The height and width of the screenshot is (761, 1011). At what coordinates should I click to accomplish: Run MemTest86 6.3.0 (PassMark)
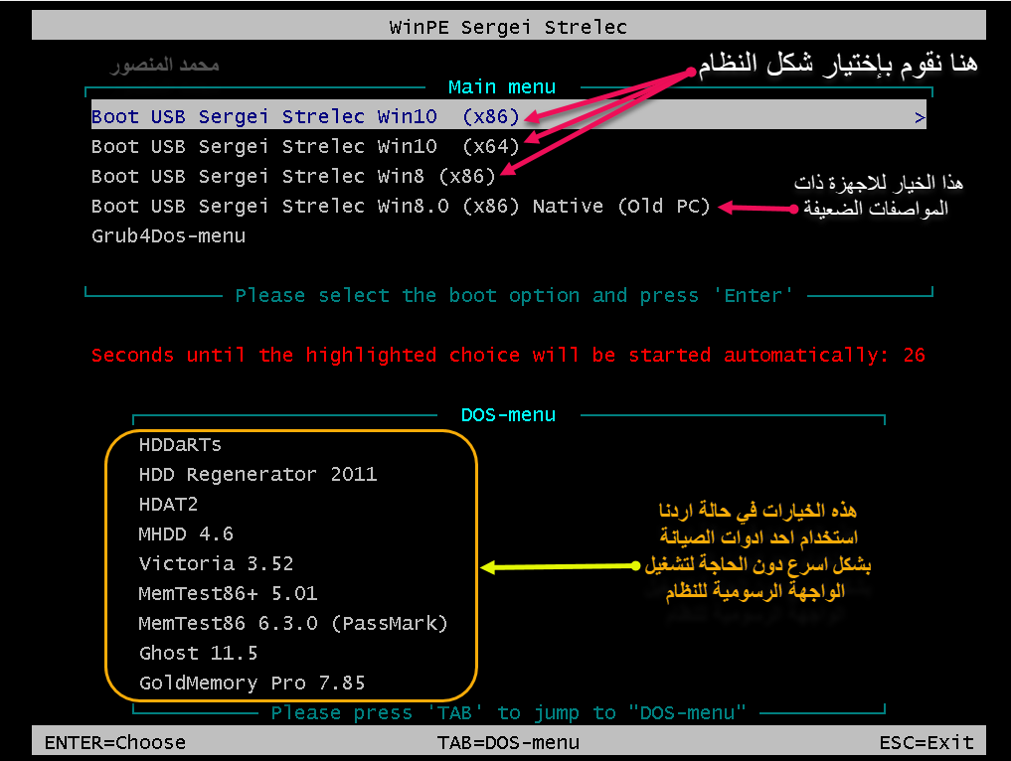click(x=293, y=623)
